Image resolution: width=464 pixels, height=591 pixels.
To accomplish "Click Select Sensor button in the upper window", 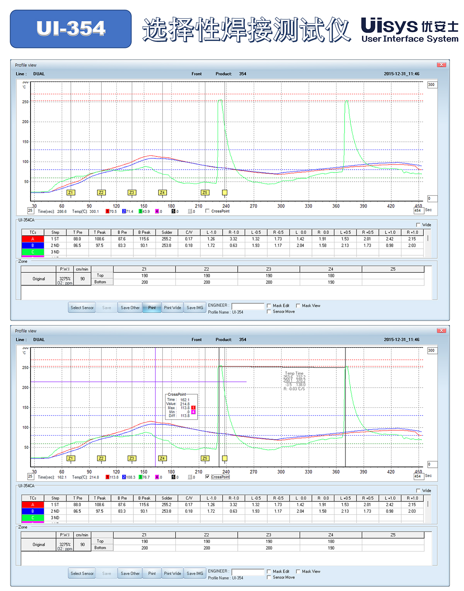I will coord(82,308).
